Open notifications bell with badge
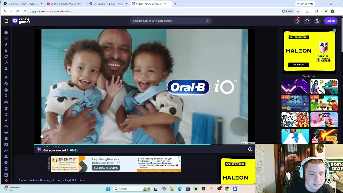Screen dimensions: 343x193 coord(297,21)
